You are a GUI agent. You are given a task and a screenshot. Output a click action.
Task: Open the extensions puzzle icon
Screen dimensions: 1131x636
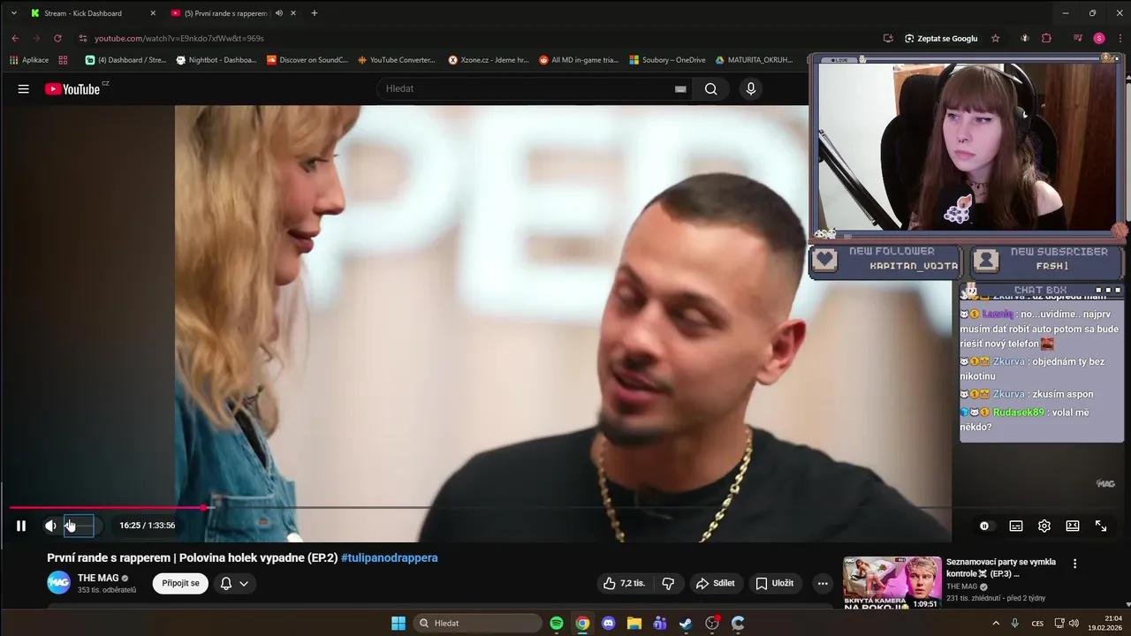coord(1046,38)
